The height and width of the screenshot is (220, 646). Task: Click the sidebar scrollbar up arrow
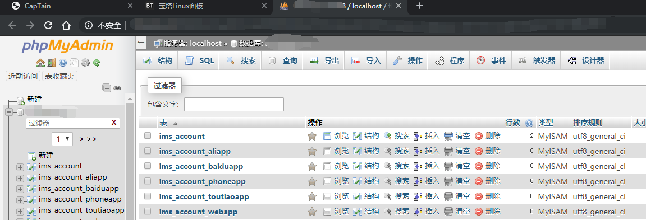(x=130, y=99)
